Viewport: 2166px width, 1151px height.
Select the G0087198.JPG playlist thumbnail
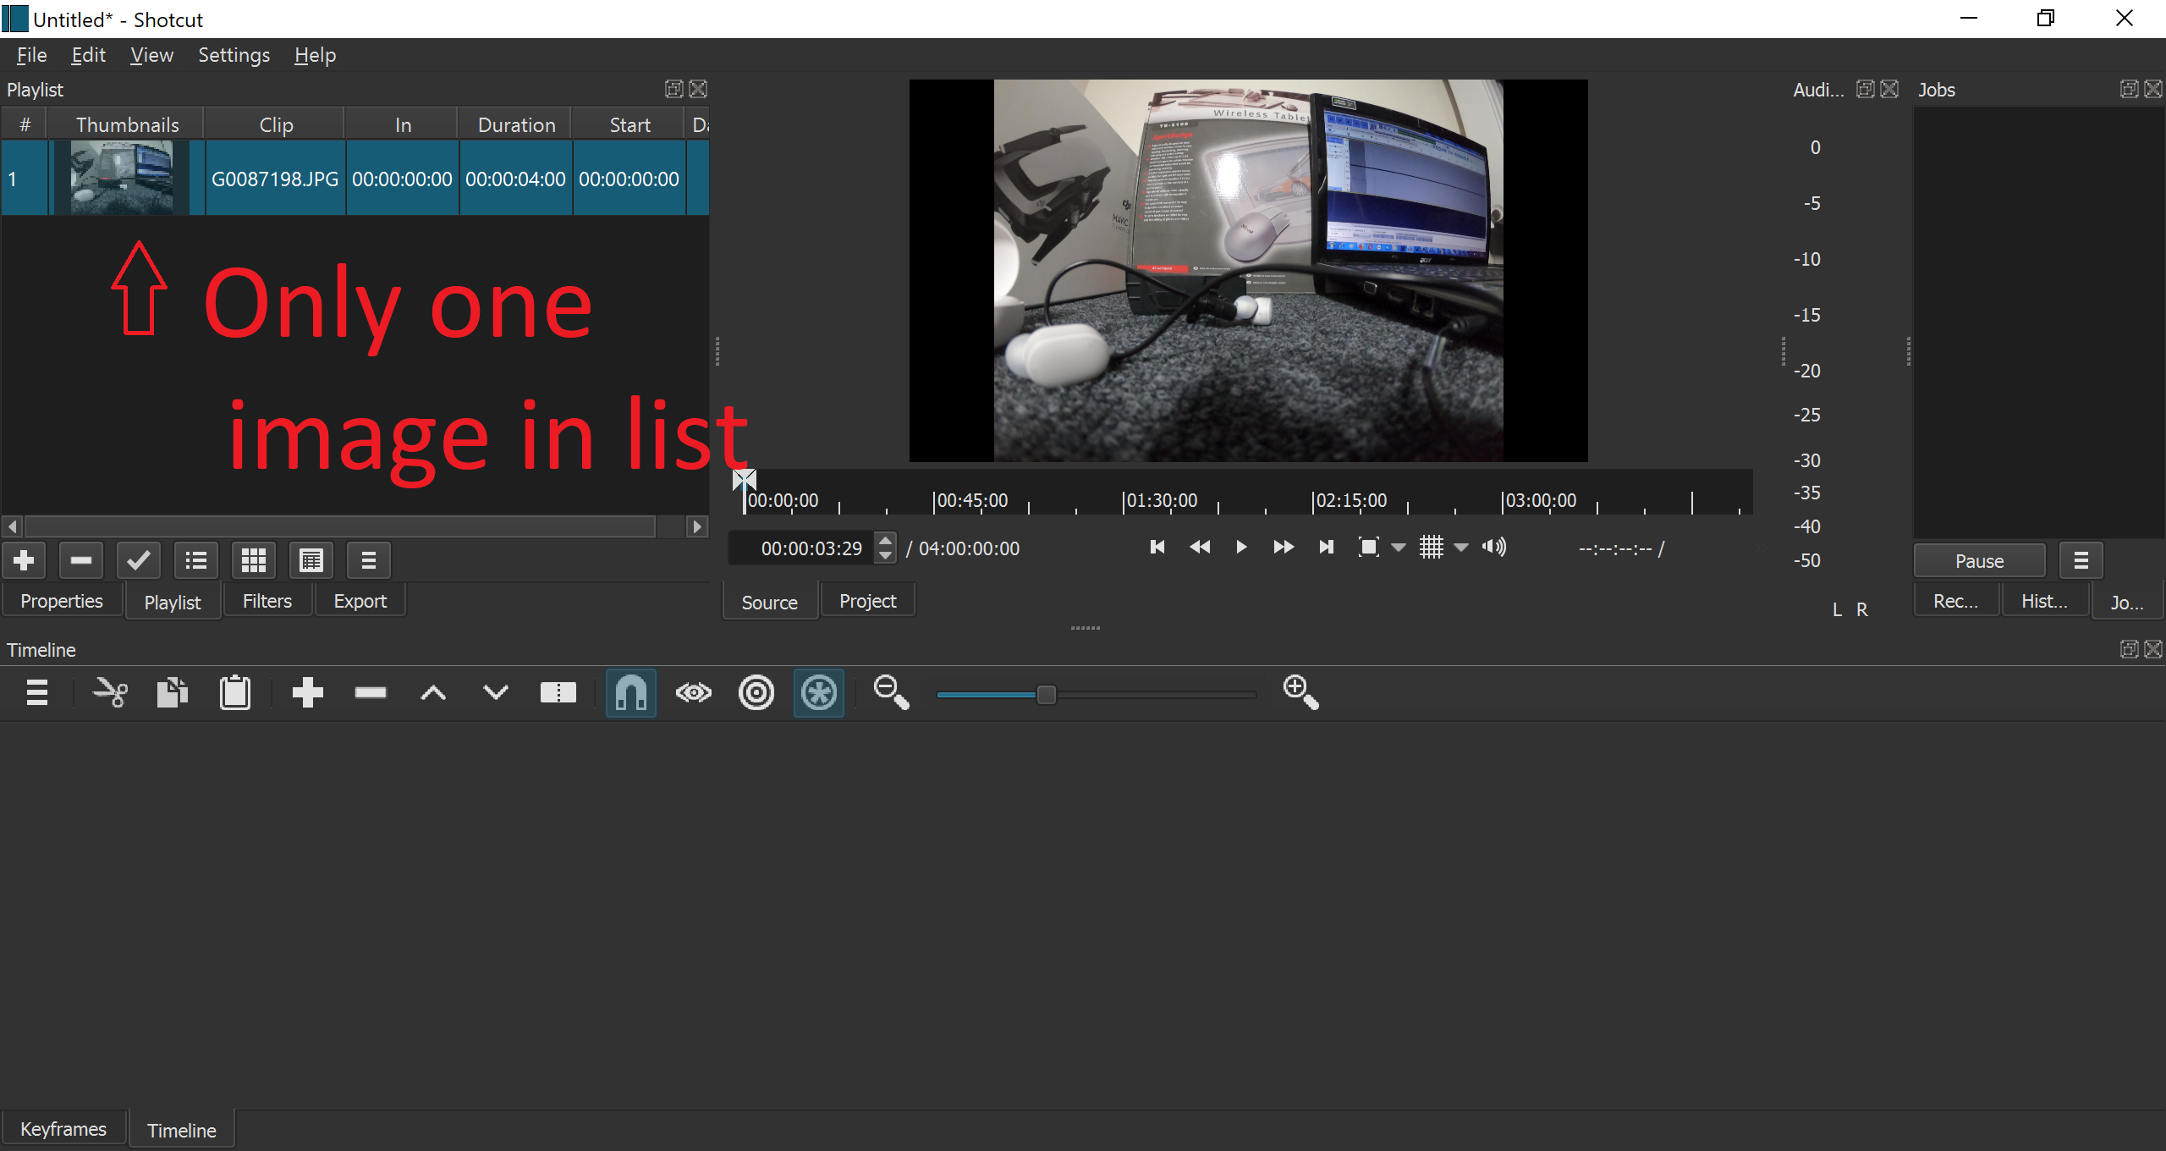(x=122, y=178)
